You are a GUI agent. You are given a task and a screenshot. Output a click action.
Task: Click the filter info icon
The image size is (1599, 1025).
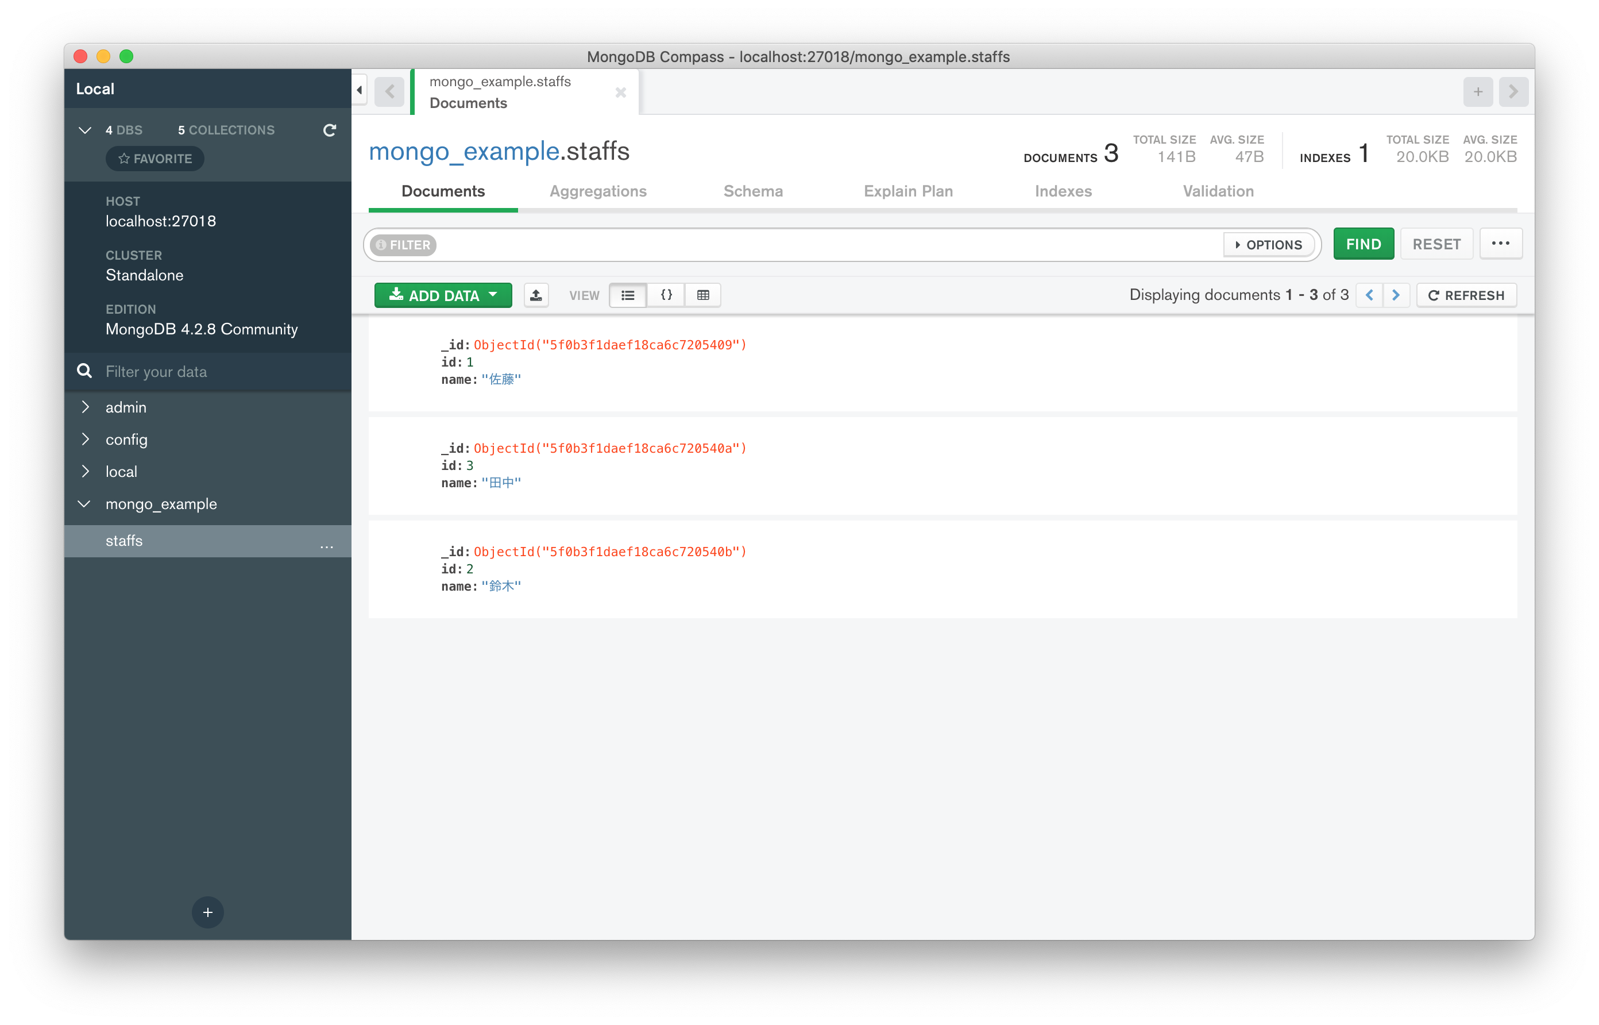click(380, 245)
